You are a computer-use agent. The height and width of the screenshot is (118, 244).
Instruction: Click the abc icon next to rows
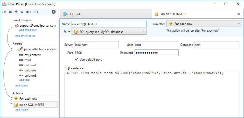click(21, 60)
